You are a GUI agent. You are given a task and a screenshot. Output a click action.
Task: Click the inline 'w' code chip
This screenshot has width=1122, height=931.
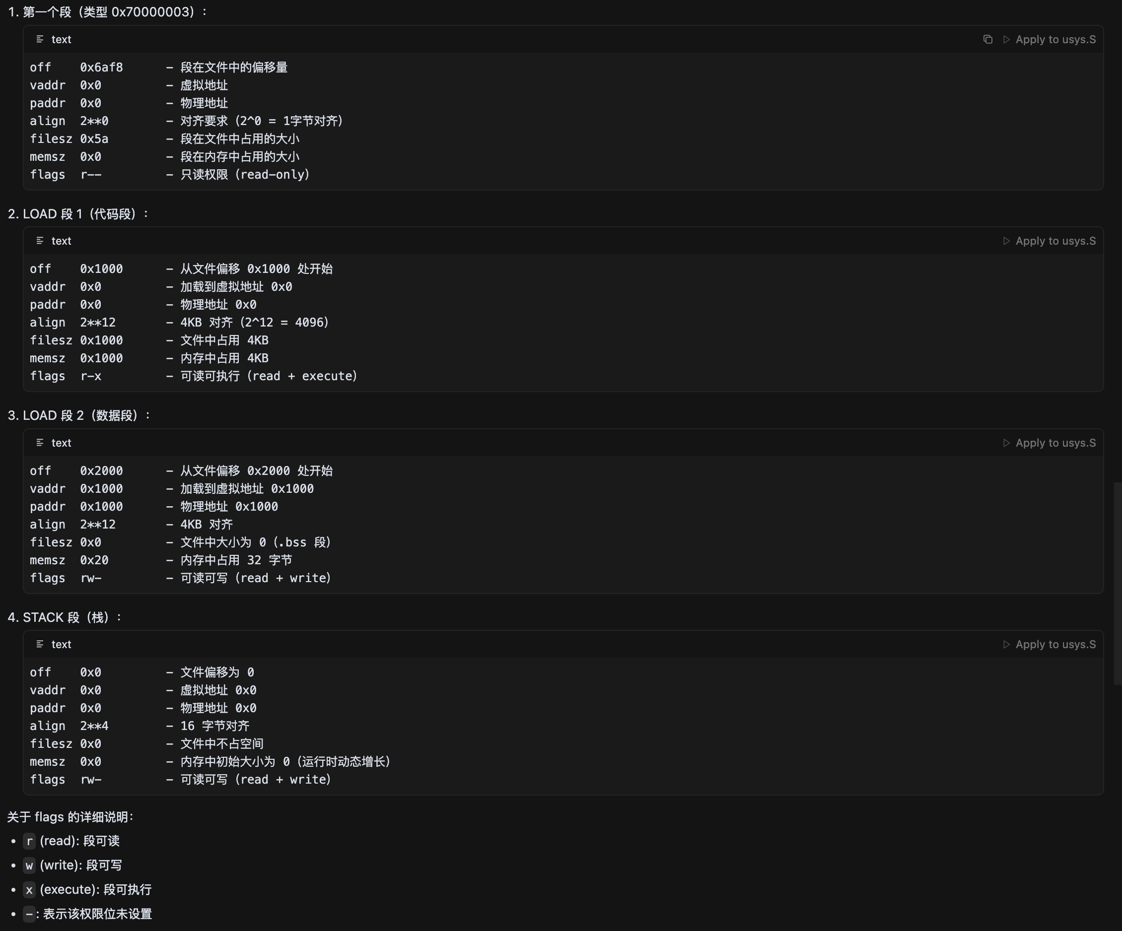pos(29,865)
